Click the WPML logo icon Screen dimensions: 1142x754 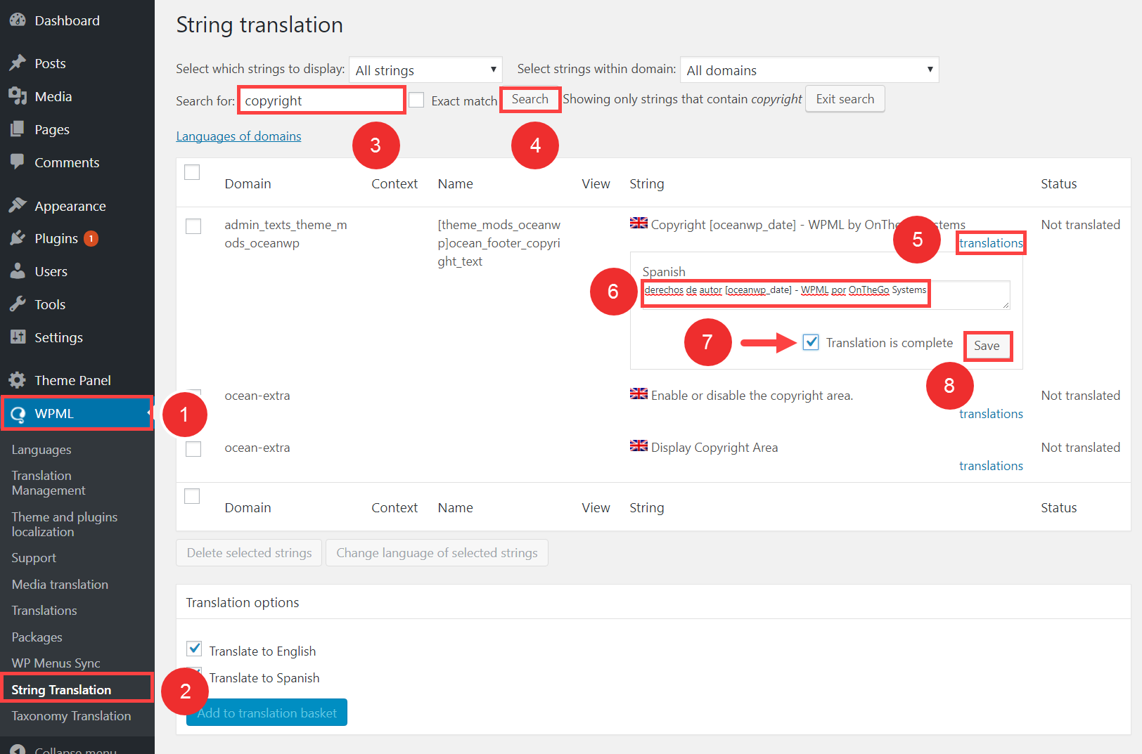(x=18, y=414)
